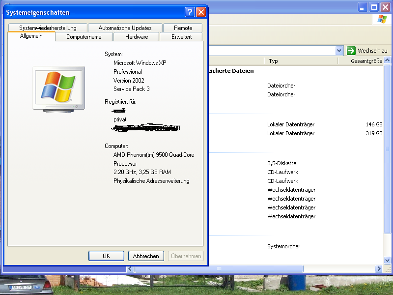Maximize the Explorer window
Screen dimensions: 393x295
[374, 7]
